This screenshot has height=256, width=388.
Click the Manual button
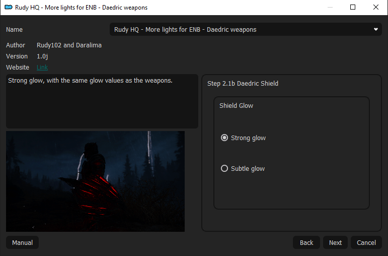[x=22, y=242]
